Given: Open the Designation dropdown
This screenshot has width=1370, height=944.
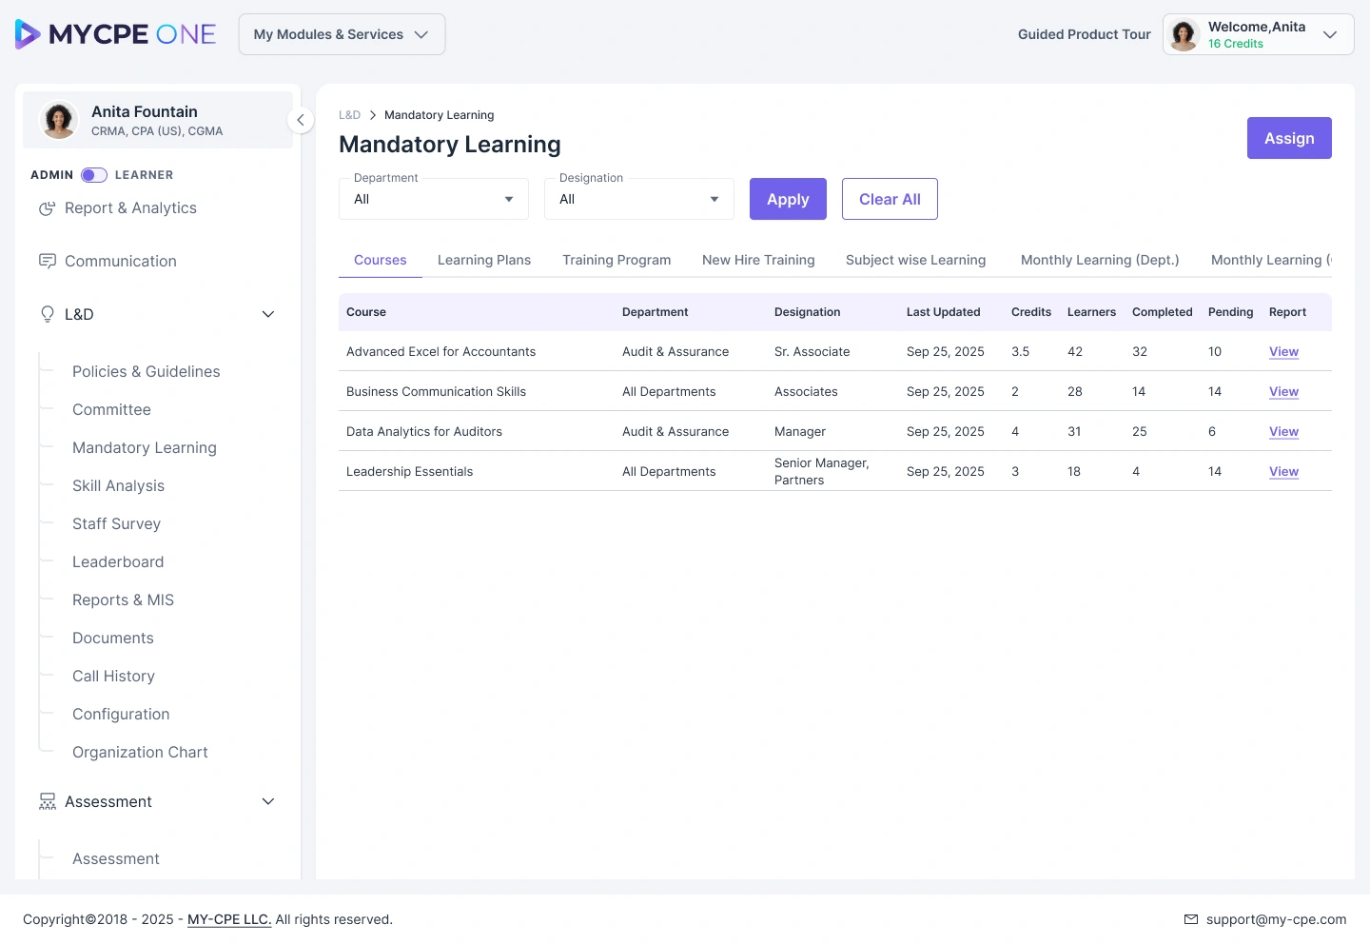Looking at the screenshot, I should [x=639, y=199].
